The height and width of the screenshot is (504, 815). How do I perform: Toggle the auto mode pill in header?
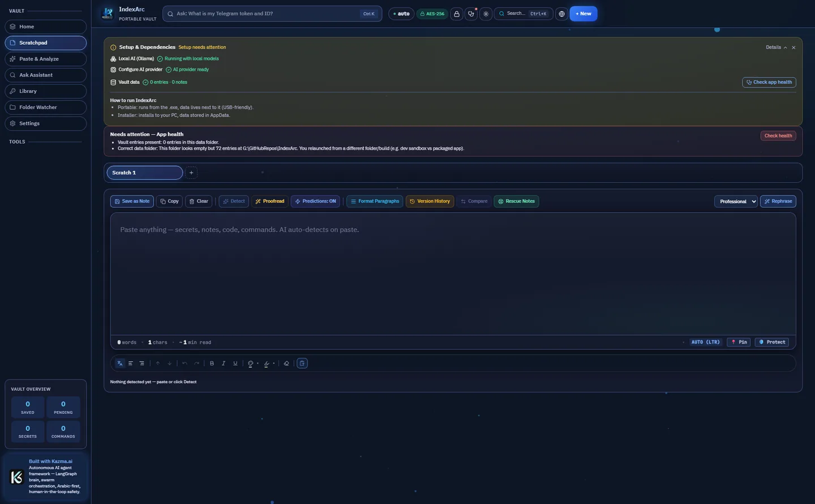(401, 14)
